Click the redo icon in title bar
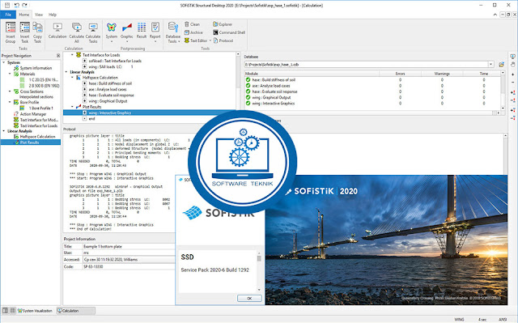The width and height of the screenshot is (518, 323). [24, 5]
